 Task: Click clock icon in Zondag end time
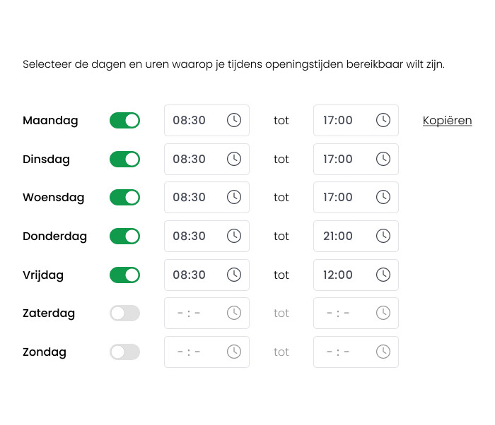383,352
